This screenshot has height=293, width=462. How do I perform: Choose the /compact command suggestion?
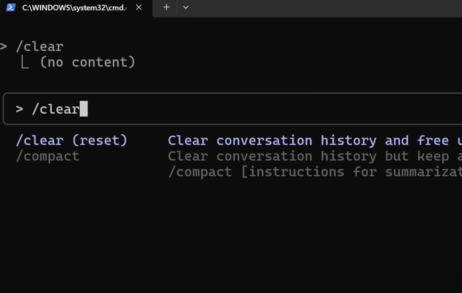(x=47, y=156)
